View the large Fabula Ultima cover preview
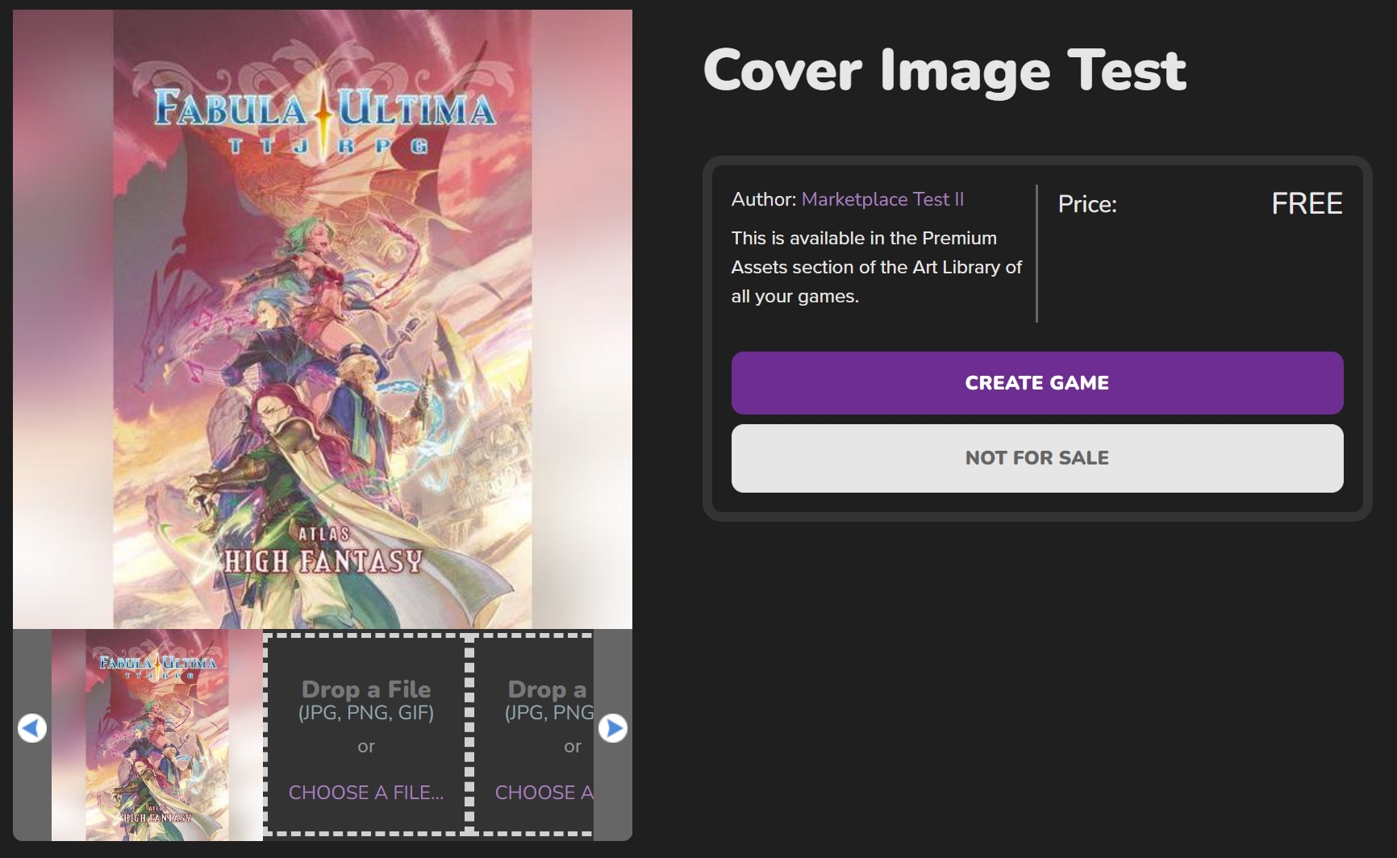 click(323, 314)
